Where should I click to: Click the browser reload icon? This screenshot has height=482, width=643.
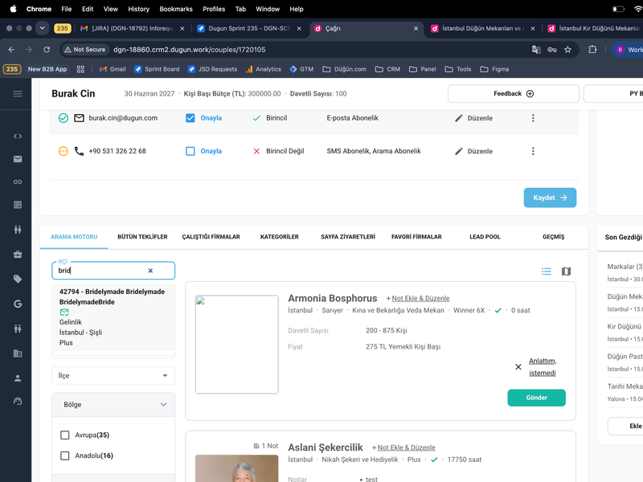pyautogui.click(x=47, y=50)
